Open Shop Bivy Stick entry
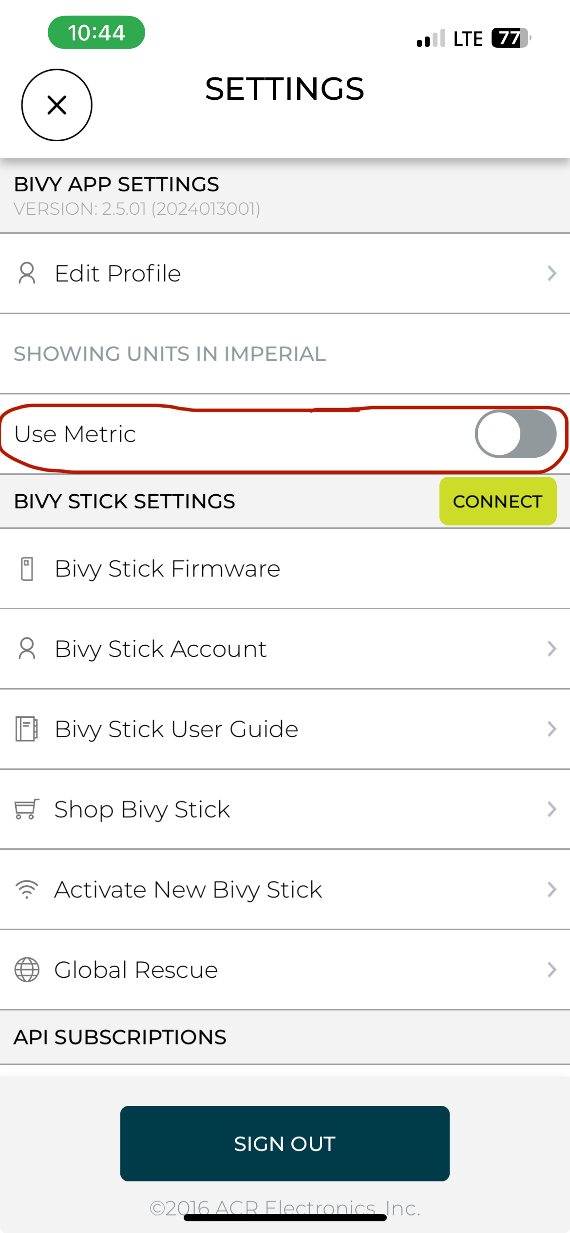This screenshot has height=1233, width=570. click(285, 809)
